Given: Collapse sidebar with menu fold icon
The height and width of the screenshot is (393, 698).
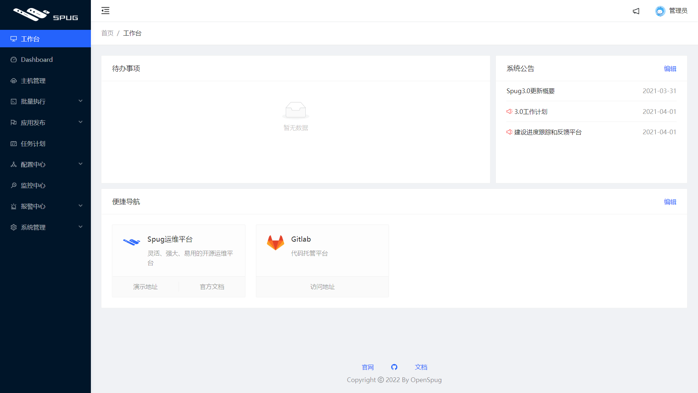Looking at the screenshot, I should pos(105,11).
